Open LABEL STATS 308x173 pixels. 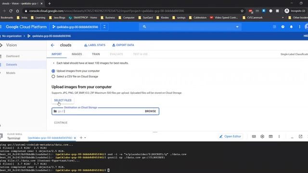pyautogui.click(x=95, y=45)
